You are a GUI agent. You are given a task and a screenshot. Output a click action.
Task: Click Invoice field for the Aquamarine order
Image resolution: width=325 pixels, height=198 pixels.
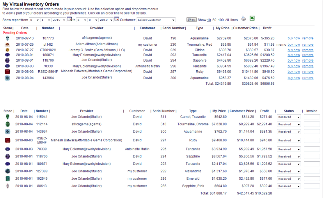(312, 132)
